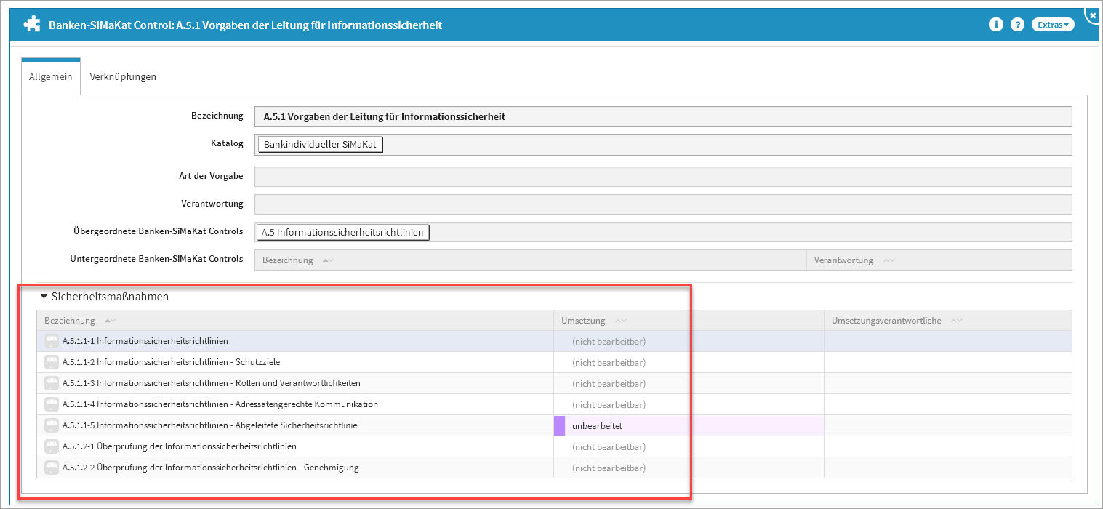
Task: Open the Extras dropdown menu
Action: tap(1053, 25)
